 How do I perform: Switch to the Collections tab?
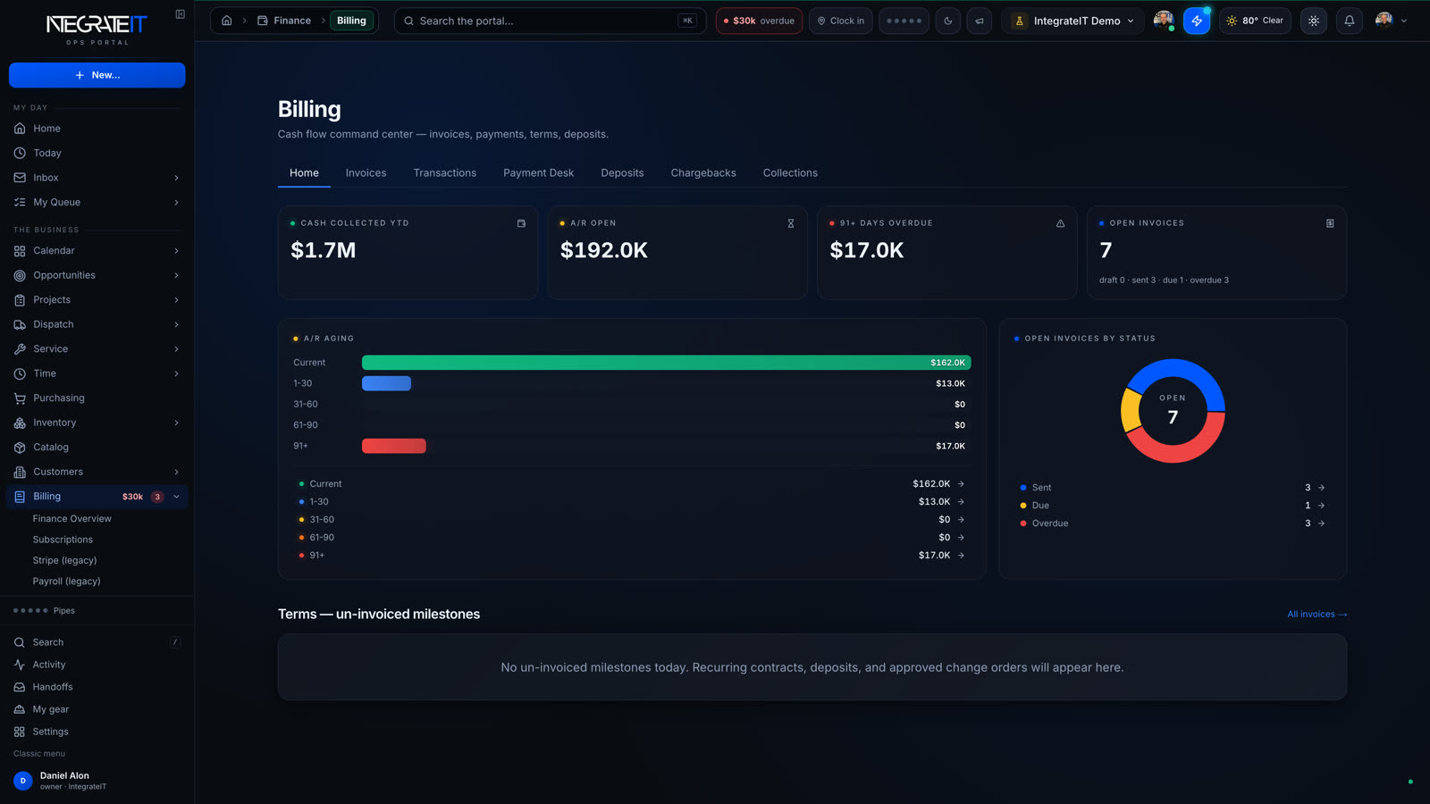coord(790,173)
